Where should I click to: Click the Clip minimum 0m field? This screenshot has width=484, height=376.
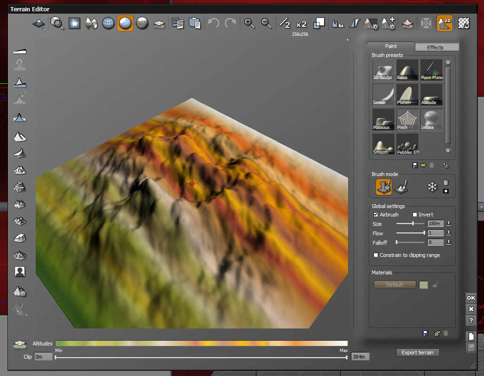43,357
